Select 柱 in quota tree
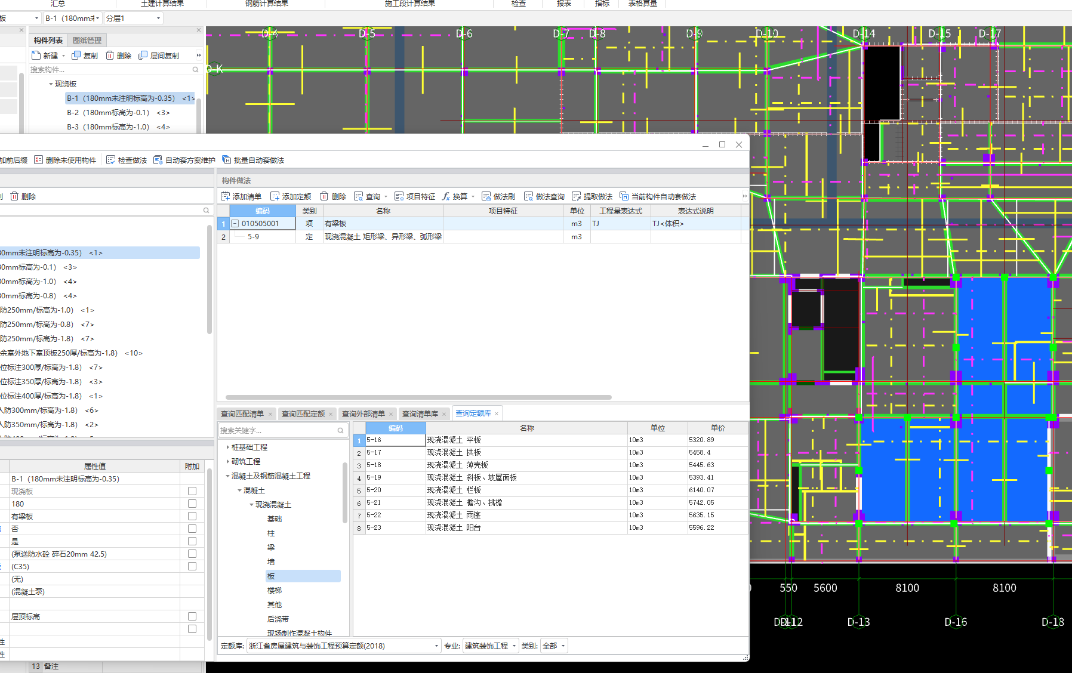The width and height of the screenshot is (1072, 673). (271, 533)
